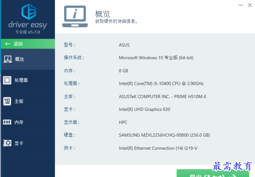Select the 内存 RAM stick icon
Image resolution: width=255 pixels, height=177 pixels.
(x=7, y=122)
